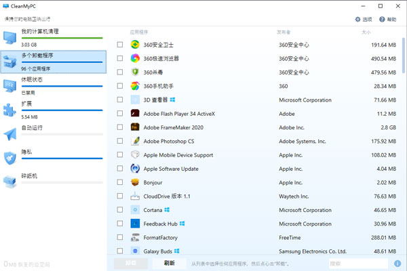Screen dimensions: 407x271
Task: Click the Galaxy Buds checkbox
Action: click(x=120, y=251)
